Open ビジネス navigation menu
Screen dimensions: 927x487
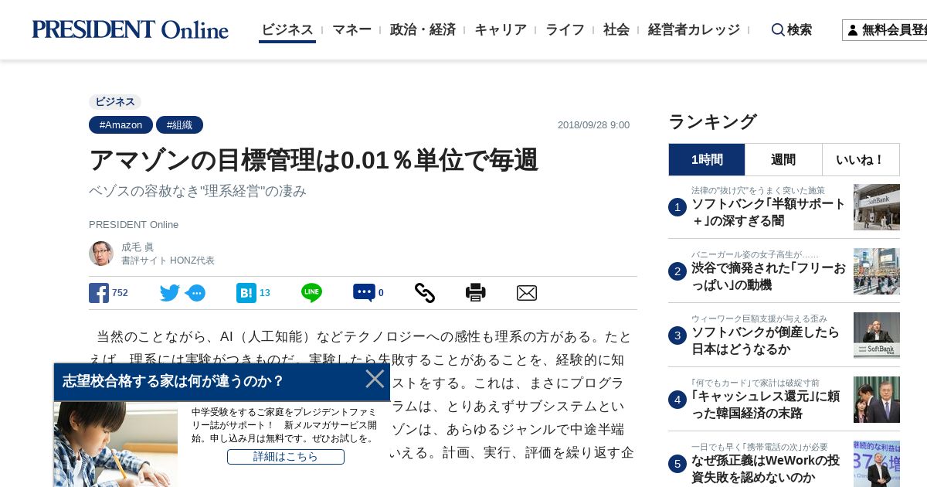tap(287, 29)
